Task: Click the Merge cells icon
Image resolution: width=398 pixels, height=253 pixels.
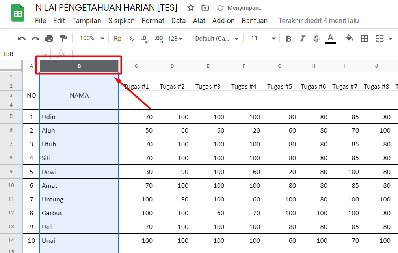Action: pyautogui.click(x=379, y=39)
